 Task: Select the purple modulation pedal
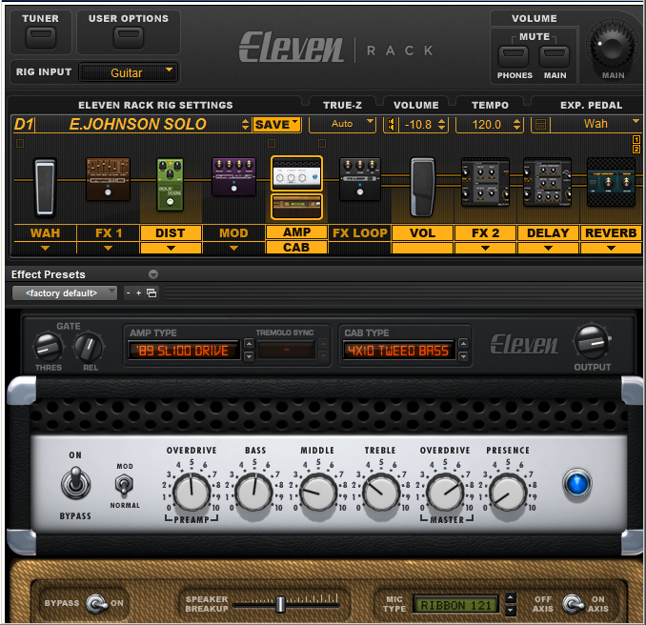(x=233, y=176)
